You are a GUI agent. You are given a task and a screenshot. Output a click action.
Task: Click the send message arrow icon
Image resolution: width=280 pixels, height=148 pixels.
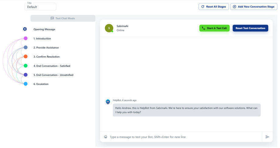click(x=267, y=137)
